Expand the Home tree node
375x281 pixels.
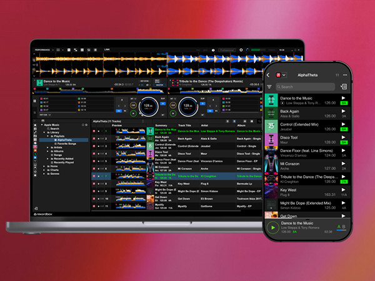44,166
